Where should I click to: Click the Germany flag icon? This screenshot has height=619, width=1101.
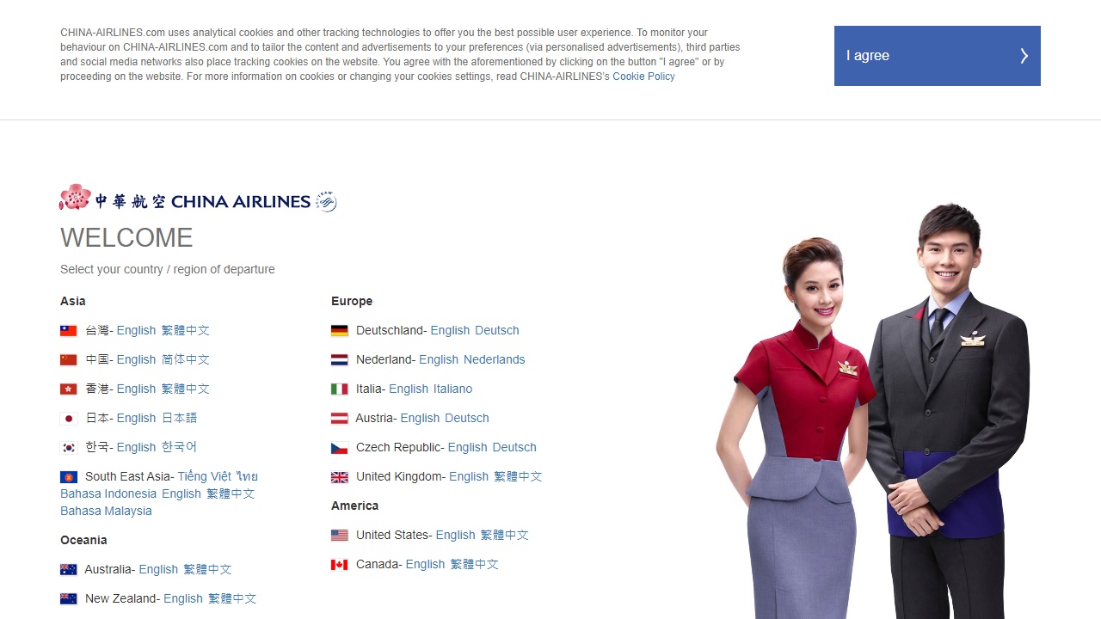click(x=340, y=331)
